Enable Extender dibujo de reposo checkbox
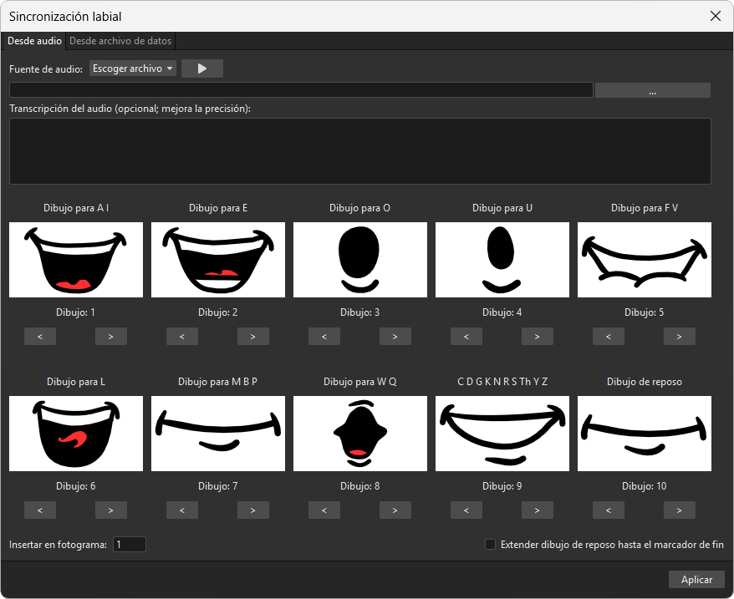 [490, 544]
